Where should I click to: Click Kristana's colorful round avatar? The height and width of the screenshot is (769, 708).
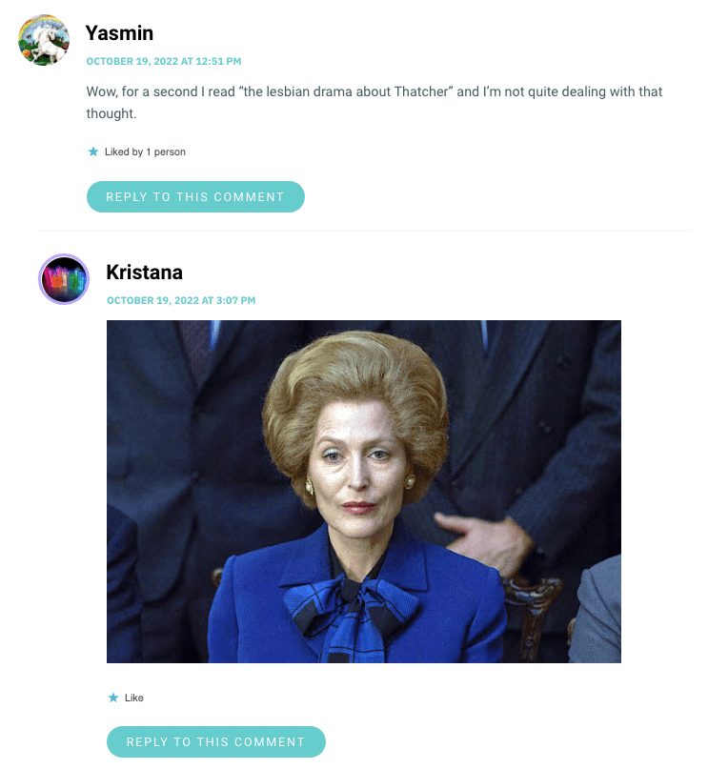[64, 279]
